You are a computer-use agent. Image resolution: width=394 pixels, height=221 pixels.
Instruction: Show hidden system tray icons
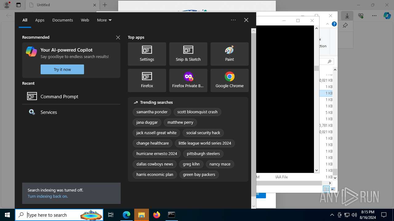point(332,215)
